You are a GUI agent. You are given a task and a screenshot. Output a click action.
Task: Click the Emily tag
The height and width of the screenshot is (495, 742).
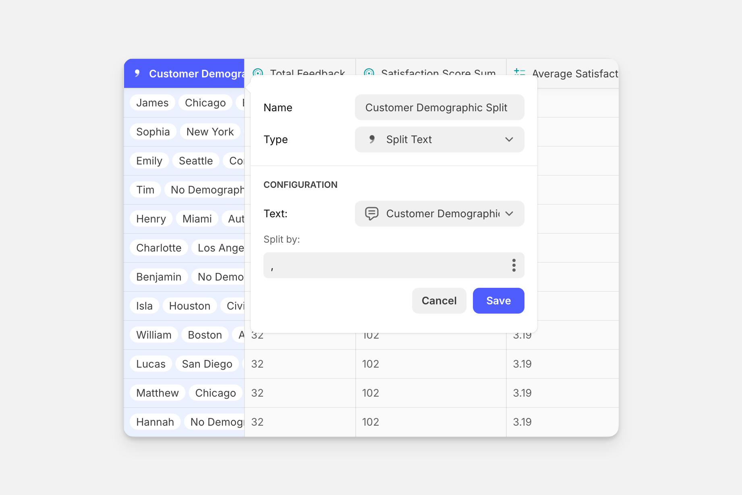click(149, 161)
